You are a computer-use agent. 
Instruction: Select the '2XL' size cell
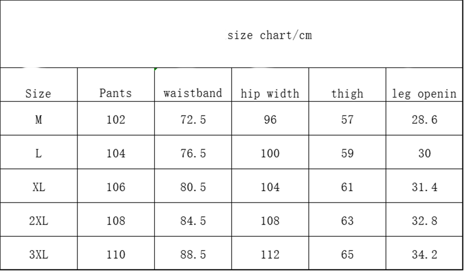pos(39,221)
